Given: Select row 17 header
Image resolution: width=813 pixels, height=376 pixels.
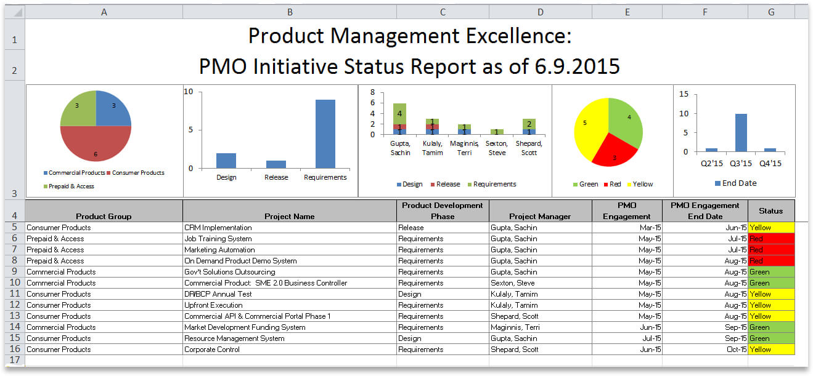Looking at the screenshot, I should tap(15, 360).
